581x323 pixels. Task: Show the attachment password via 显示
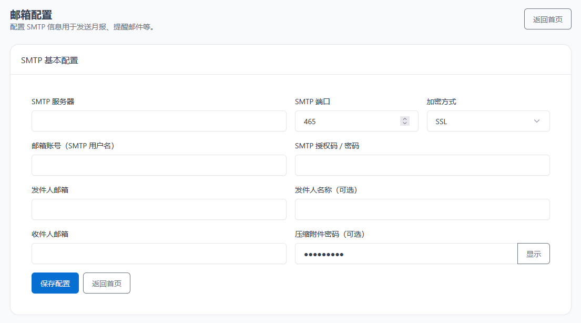click(x=534, y=254)
